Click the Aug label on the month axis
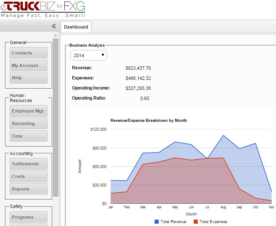This screenshot has width=276, height=226. tap(223, 207)
